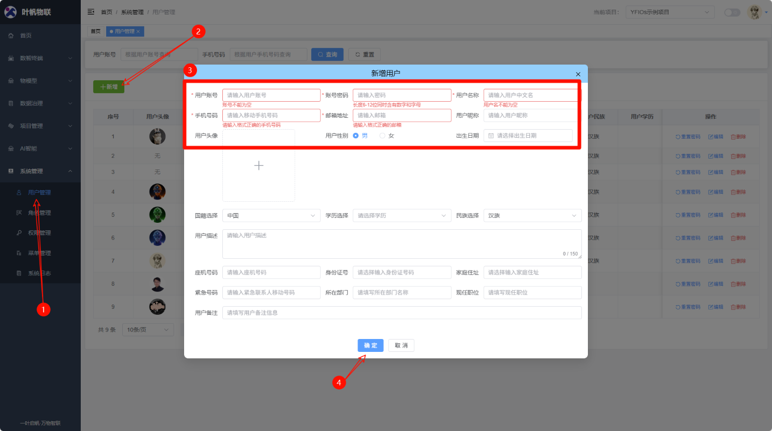Screen dimensions: 772x431
Task: Open 系统日志 in the sidebar
Action: click(39, 273)
